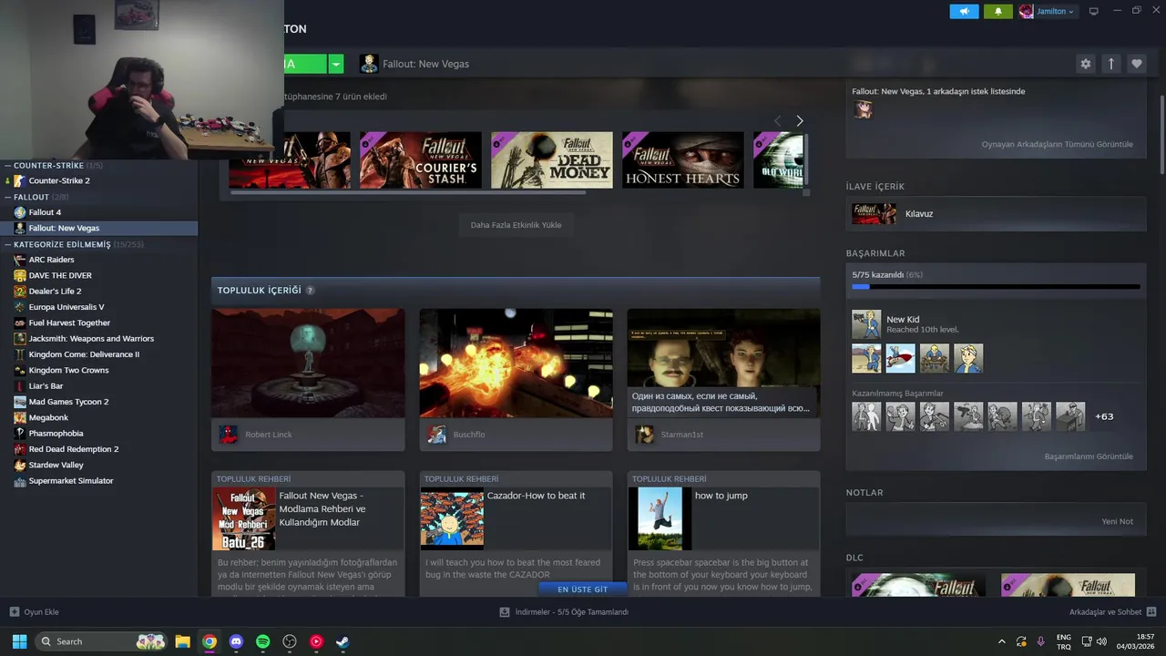Open the green notifications bell

tap(997, 12)
